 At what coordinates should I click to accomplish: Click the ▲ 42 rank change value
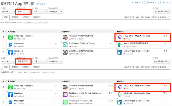(110, 101)
